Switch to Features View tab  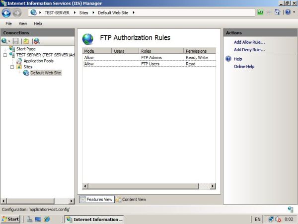(x=97, y=200)
